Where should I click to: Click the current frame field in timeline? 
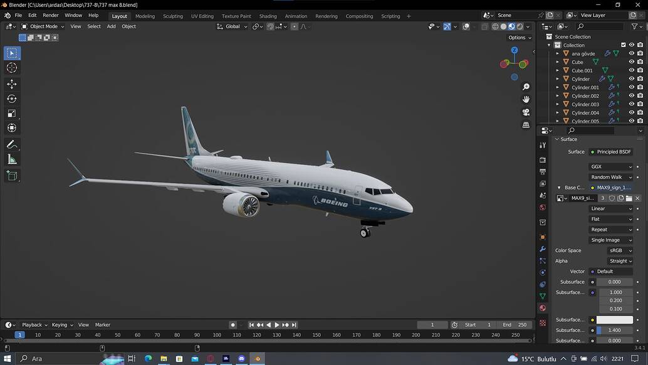click(x=432, y=325)
